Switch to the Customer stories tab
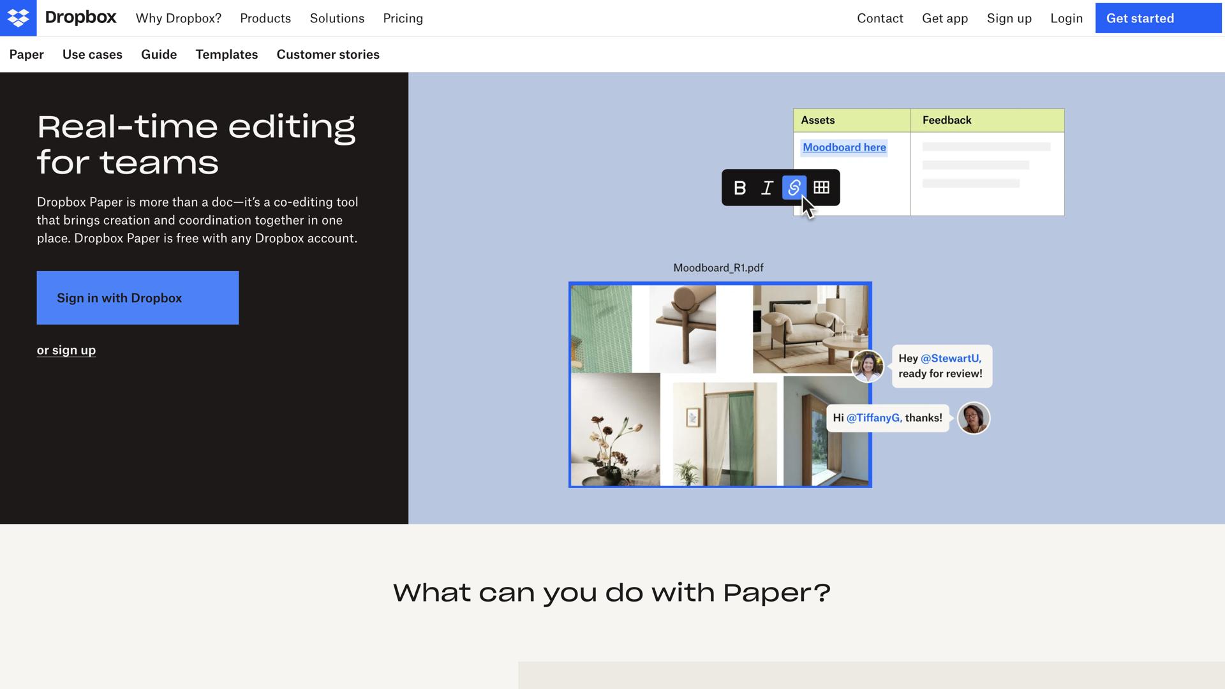The image size is (1225, 689). (x=328, y=54)
